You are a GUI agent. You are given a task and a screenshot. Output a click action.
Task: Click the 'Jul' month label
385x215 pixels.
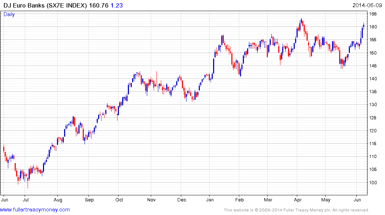pyautogui.click(x=25, y=200)
